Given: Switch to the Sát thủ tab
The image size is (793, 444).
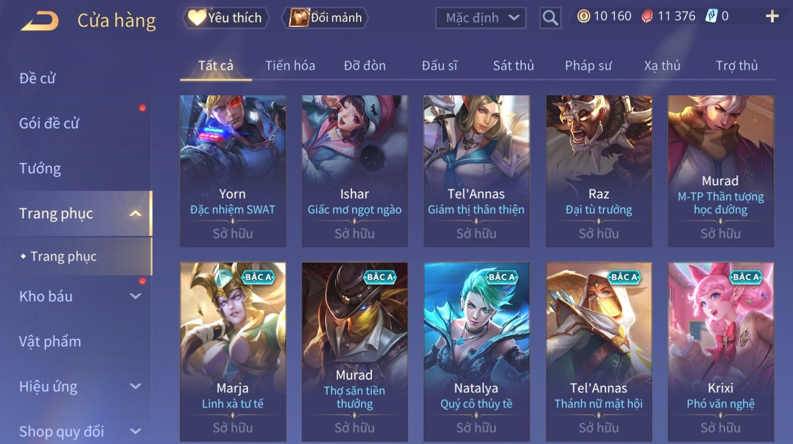Looking at the screenshot, I should [x=513, y=65].
